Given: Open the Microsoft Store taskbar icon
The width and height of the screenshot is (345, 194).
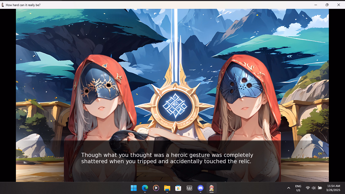Looking at the screenshot, I should pyautogui.click(x=178, y=188).
